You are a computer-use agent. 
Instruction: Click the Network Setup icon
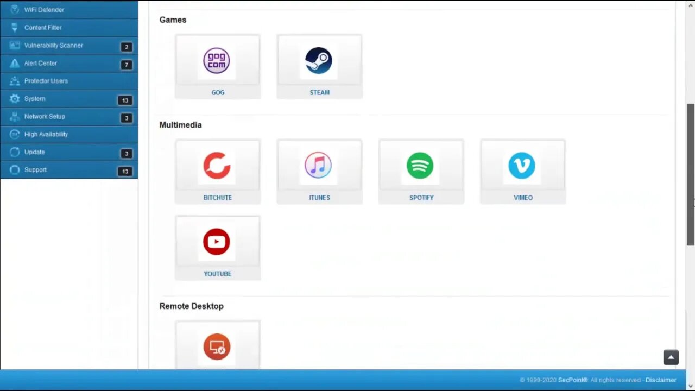(15, 117)
